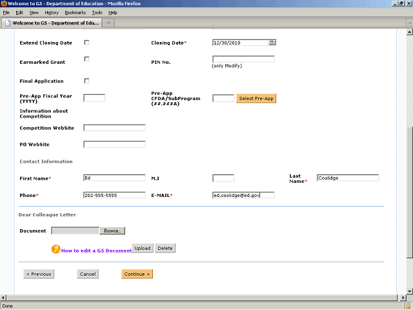Screen dimensions: 413x310
Task: Click the Document file path field
Action: pos(76,231)
